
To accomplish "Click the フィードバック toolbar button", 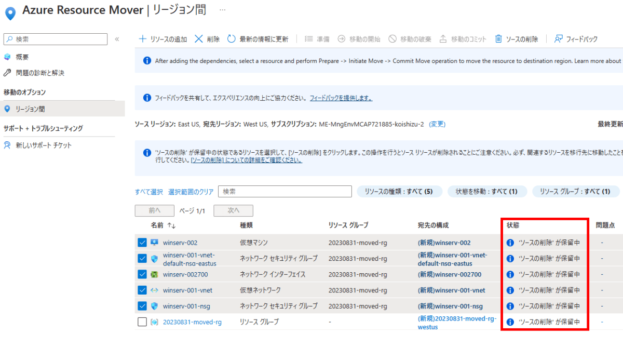I will (x=576, y=39).
